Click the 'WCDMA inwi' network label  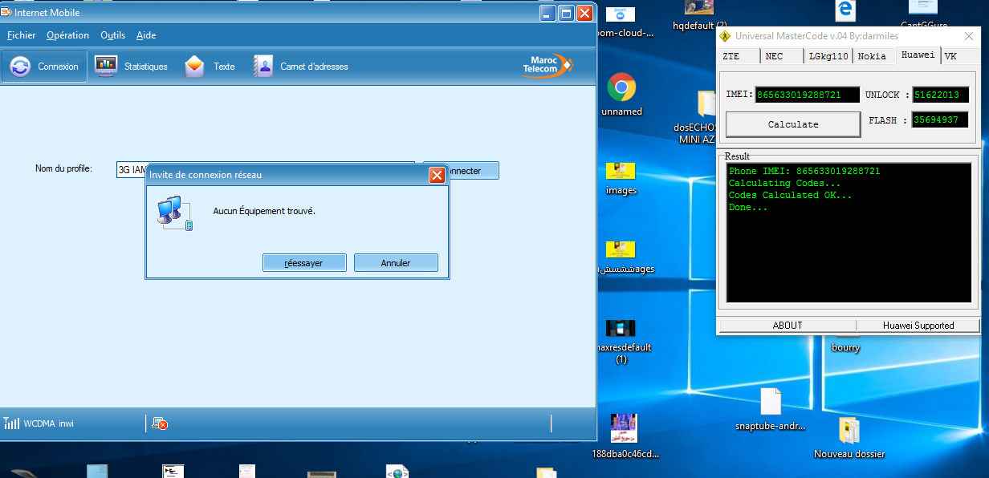click(x=49, y=423)
